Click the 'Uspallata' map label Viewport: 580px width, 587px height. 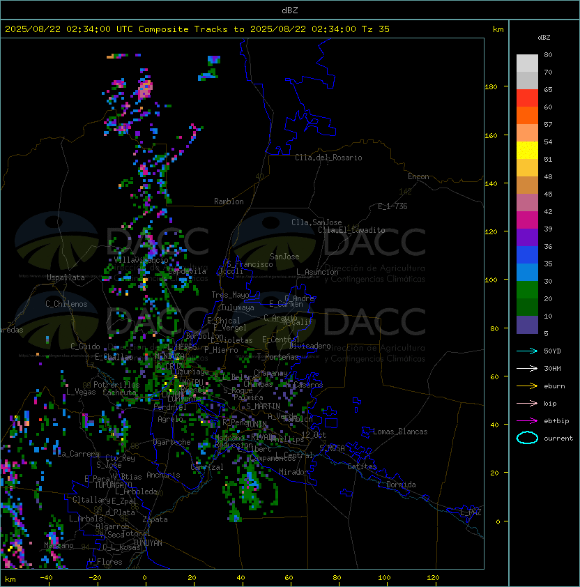66,277
